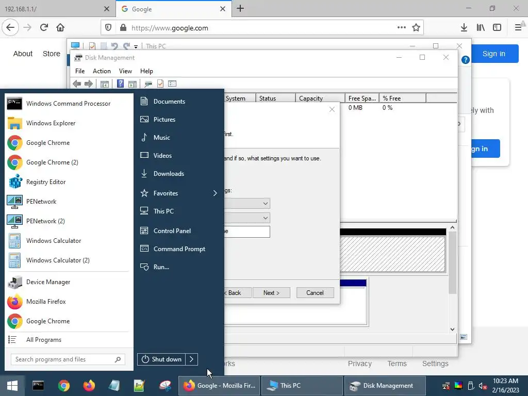Open PENetwork entry in Start menu
Image resolution: width=528 pixels, height=396 pixels.
(x=68, y=202)
